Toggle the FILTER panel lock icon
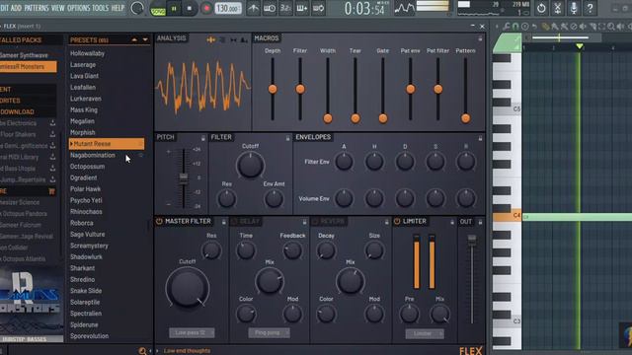Viewport: 632px width, 355px height. click(287, 138)
